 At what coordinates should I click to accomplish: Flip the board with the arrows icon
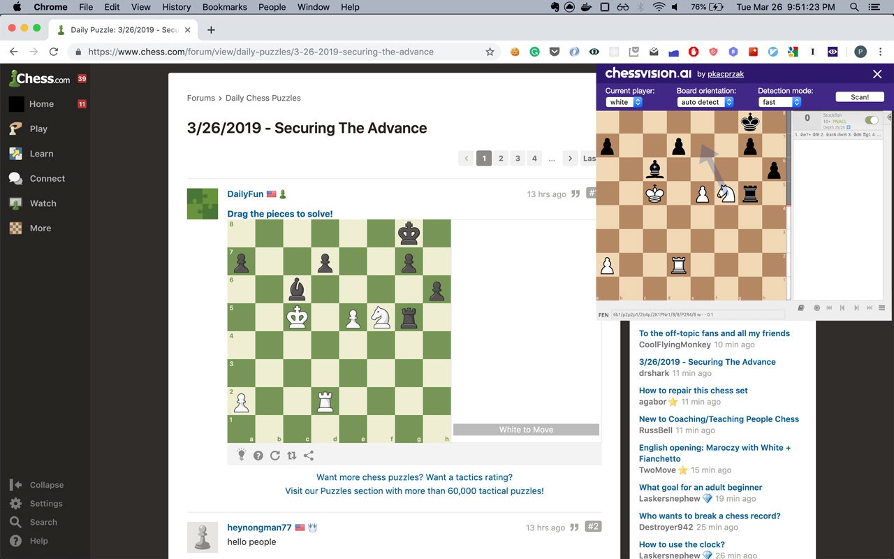pyautogui.click(x=292, y=455)
